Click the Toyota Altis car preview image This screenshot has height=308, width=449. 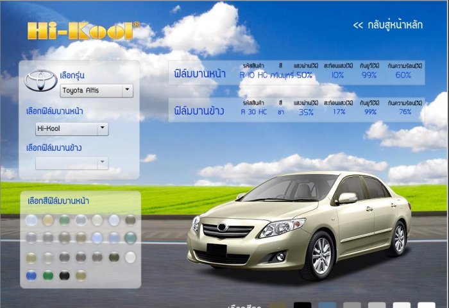pos(299,225)
